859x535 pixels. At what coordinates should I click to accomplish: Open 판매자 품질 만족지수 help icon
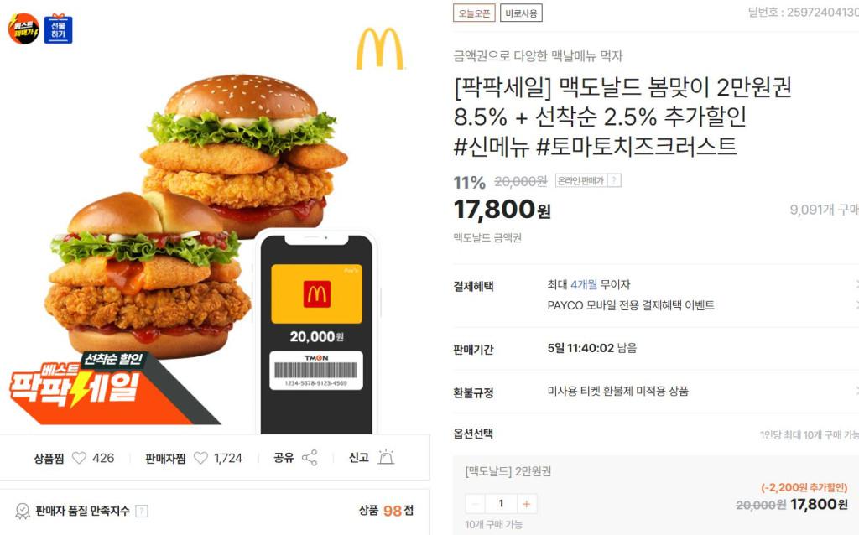[141, 511]
